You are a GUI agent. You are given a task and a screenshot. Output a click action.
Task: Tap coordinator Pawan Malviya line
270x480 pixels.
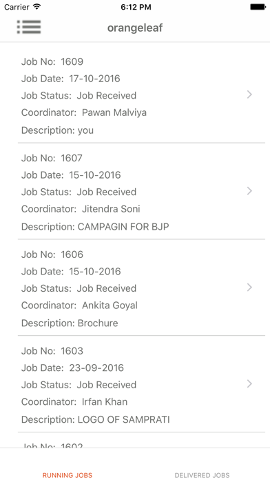coord(84,112)
